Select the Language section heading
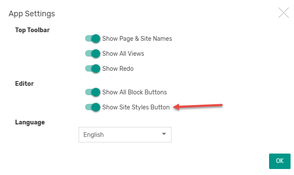Image resolution: width=294 pixels, height=175 pixels. pyautogui.click(x=30, y=122)
